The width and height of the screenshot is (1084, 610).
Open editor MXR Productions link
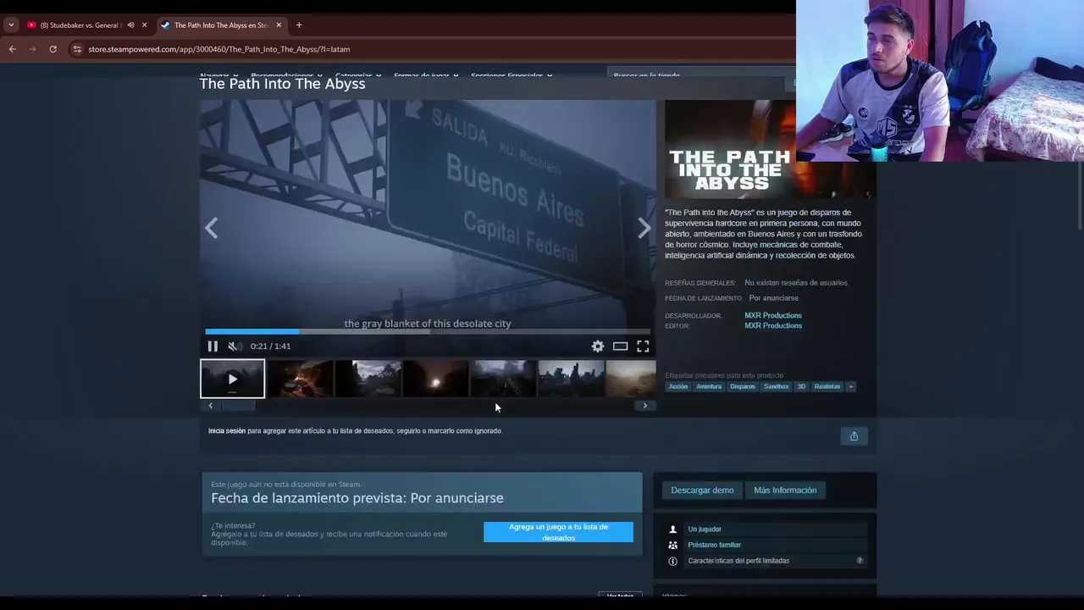click(x=773, y=325)
